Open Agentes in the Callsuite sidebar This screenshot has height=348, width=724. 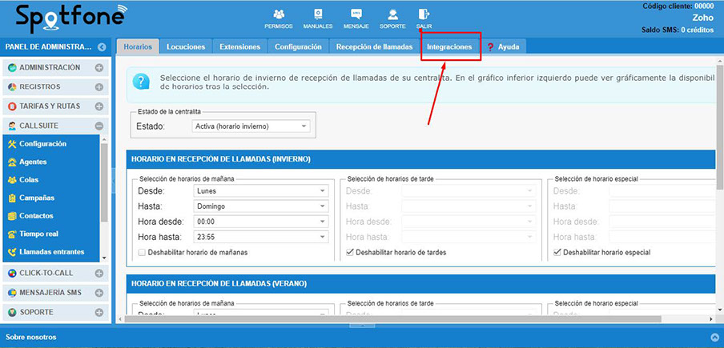pos(33,162)
